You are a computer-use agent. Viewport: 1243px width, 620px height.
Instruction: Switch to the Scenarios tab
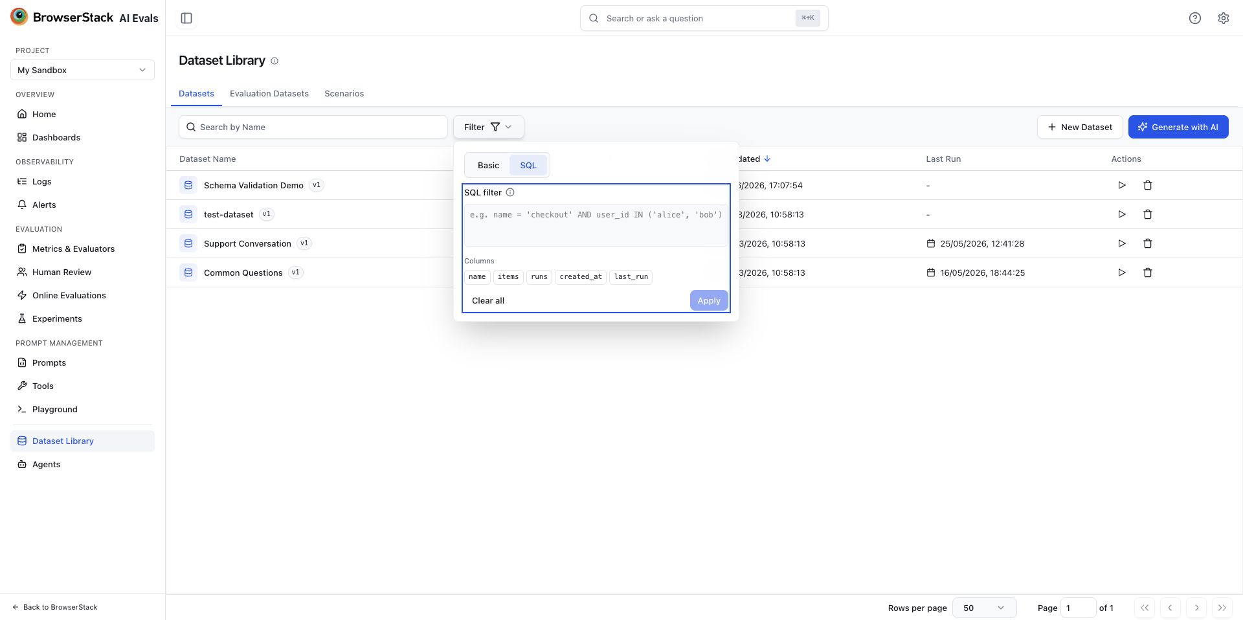click(x=344, y=94)
